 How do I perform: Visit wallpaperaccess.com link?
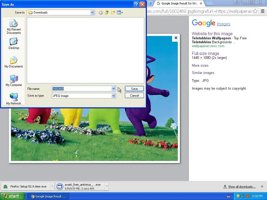coord(208,46)
